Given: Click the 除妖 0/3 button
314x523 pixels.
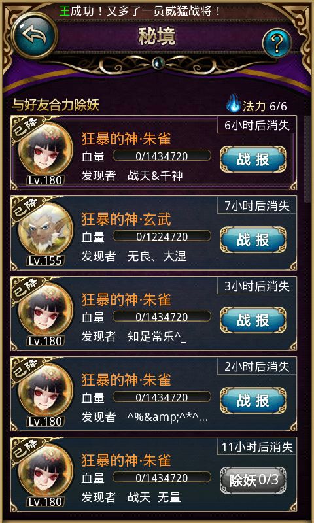Looking at the screenshot, I should 253,481.
